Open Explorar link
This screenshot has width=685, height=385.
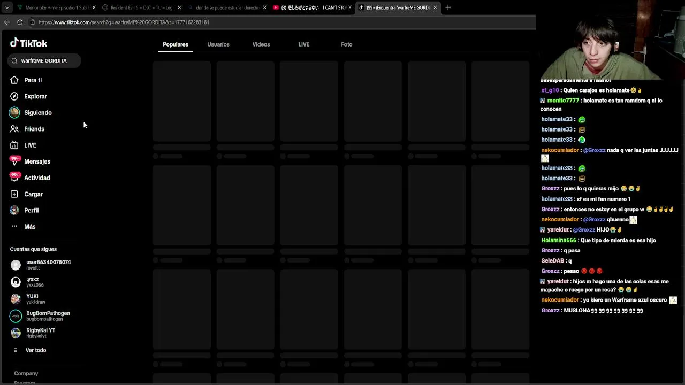point(35,96)
